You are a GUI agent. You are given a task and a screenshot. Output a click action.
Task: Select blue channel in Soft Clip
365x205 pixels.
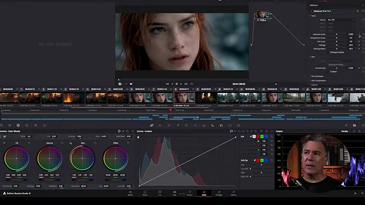click(266, 161)
